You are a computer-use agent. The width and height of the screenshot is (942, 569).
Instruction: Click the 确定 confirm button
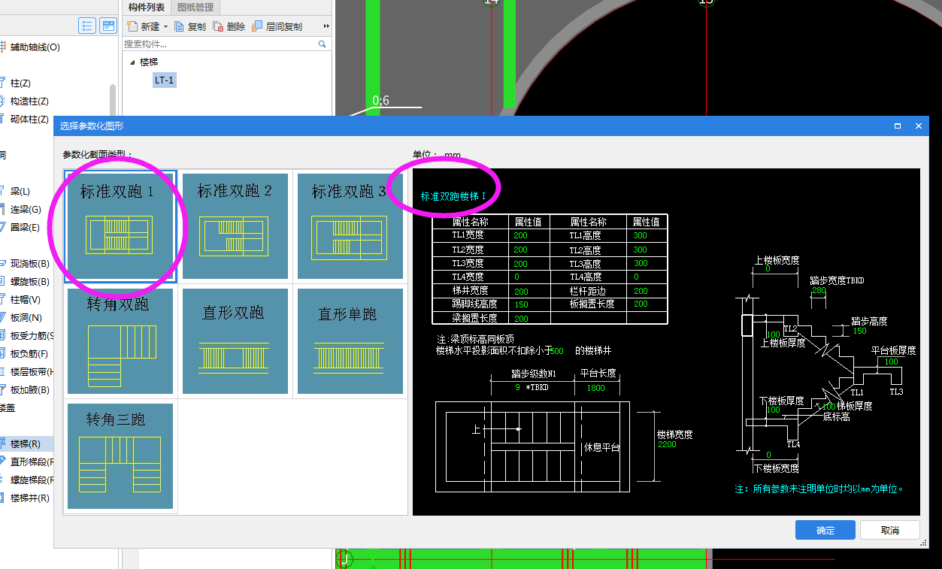(825, 530)
